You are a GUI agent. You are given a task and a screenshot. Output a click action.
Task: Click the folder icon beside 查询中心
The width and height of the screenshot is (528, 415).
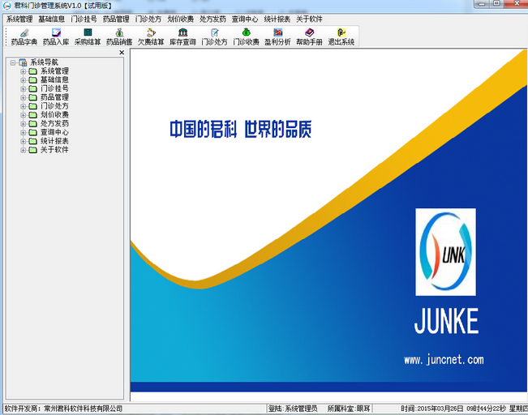(32, 133)
